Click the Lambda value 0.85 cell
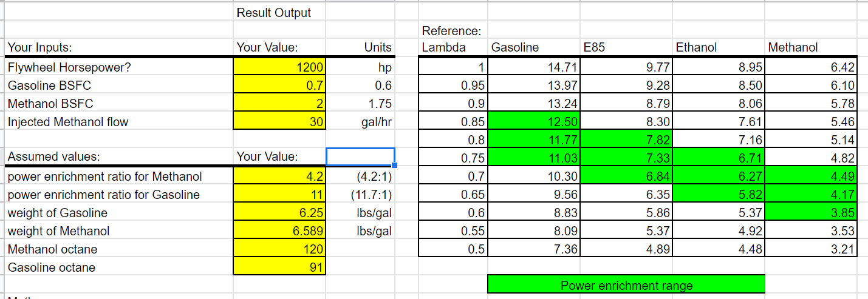Viewport: 868px width, 299px height. click(x=453, y=121)
